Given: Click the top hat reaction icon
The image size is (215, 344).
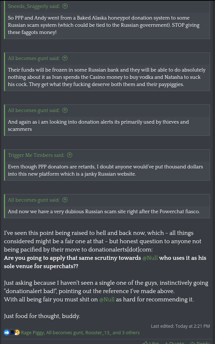Looking at the screenshot, I should pos(12,332).
